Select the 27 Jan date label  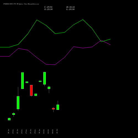[26, 131]
